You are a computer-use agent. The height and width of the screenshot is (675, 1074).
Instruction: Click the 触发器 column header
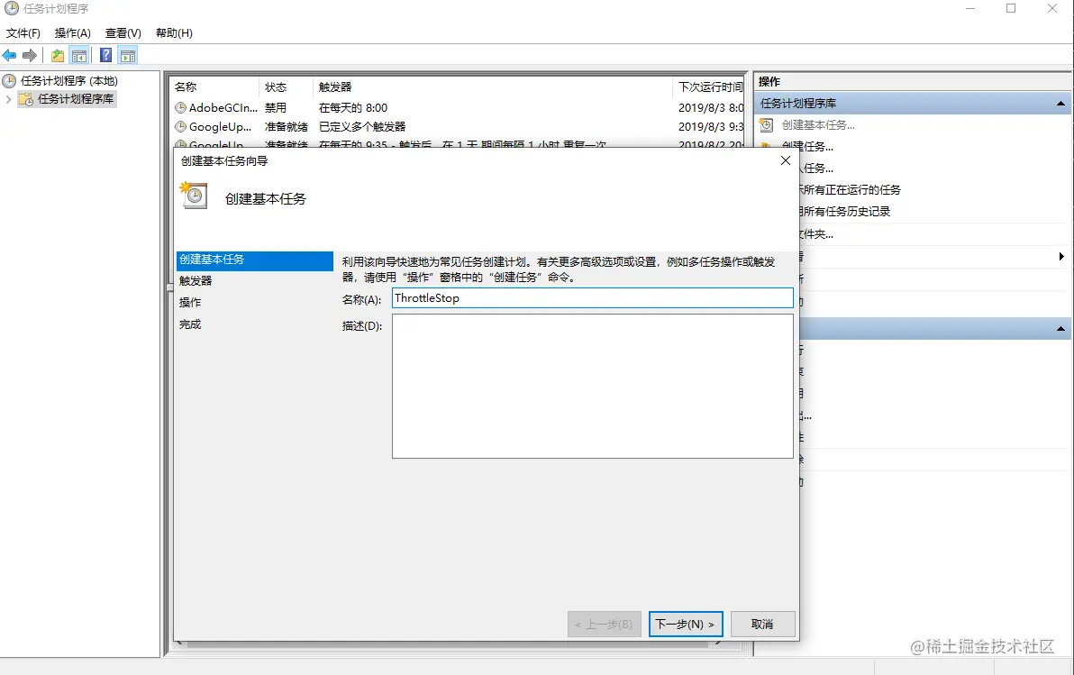(493, 87)
